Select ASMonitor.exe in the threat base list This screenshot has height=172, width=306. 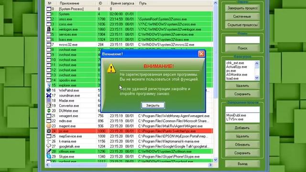(237, 75)
